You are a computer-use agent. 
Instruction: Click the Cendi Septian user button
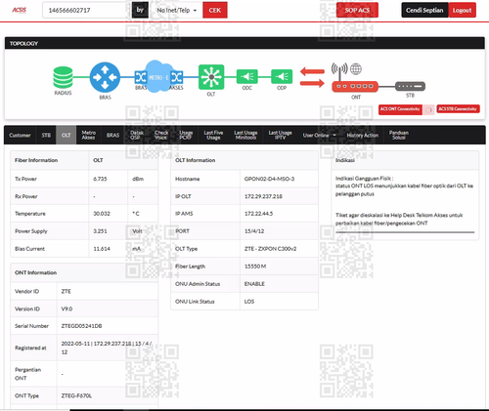424,10
